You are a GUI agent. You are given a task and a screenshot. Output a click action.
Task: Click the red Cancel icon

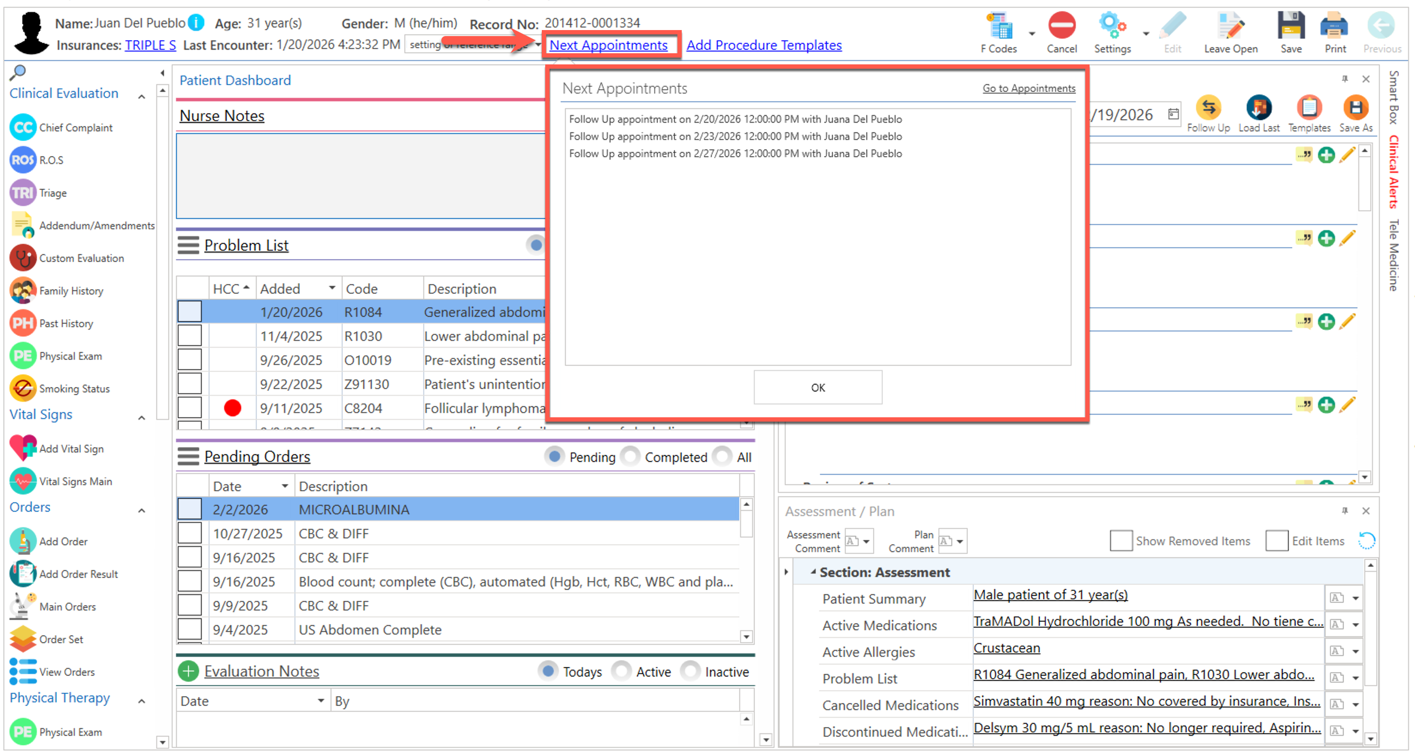[x=1061, y=26]
